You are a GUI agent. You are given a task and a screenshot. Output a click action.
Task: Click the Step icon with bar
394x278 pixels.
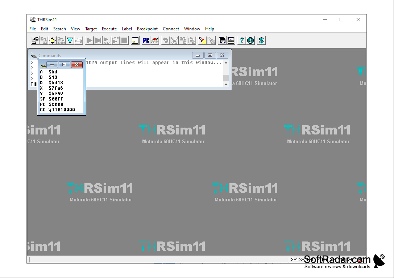tap(98, 40)
